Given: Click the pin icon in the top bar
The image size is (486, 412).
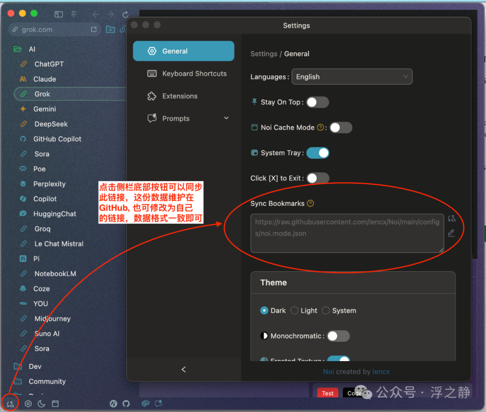Looking at the screenshot, I should tap(74, 14).
